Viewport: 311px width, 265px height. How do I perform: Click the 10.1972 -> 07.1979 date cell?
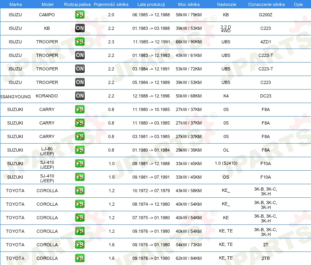[x=151, y=191]
